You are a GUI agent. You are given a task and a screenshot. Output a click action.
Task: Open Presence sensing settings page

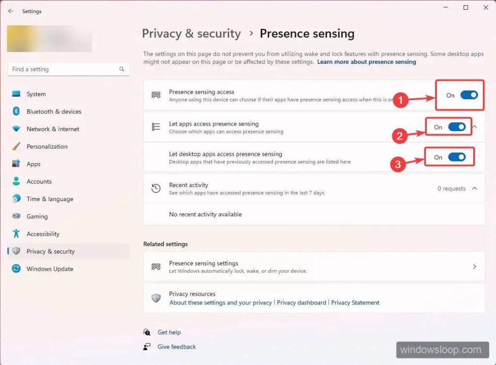click(x=314, y=267)
